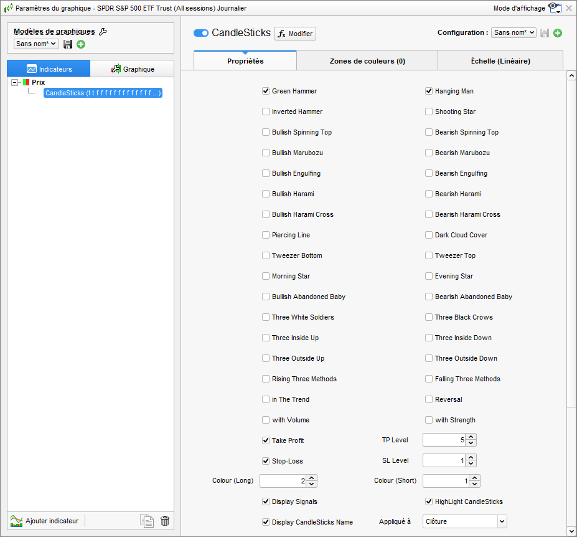Click the candlestick window title icon
Screen dimensions: 577x537
8,7
